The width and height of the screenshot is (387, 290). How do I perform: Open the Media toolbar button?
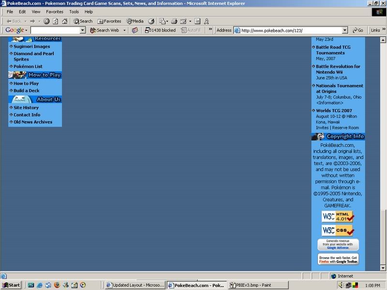pos(135,21)
